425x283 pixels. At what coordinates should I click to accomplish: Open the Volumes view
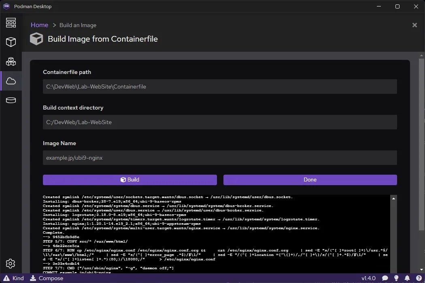coord(11,100)
